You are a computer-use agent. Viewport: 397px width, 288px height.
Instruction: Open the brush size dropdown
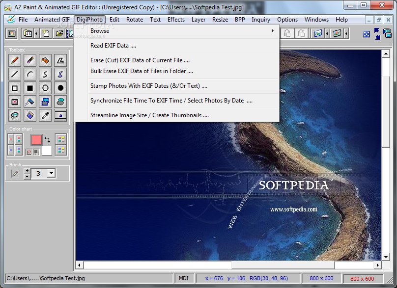(x=52, y=173)
